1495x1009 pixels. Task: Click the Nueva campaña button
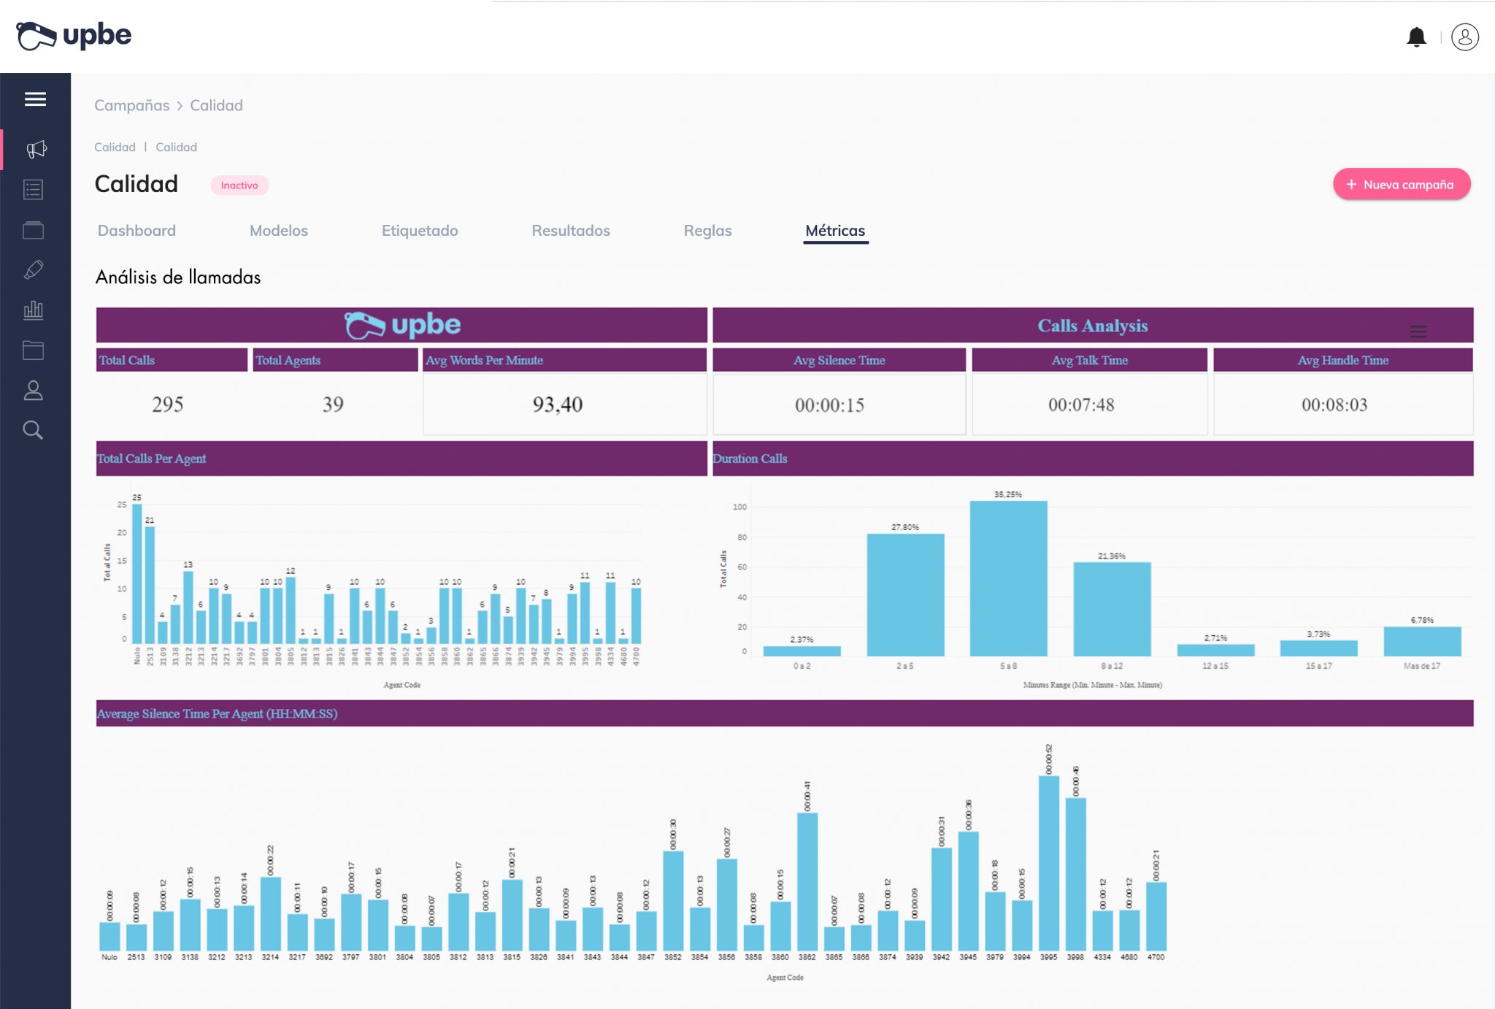[1401, 185]
